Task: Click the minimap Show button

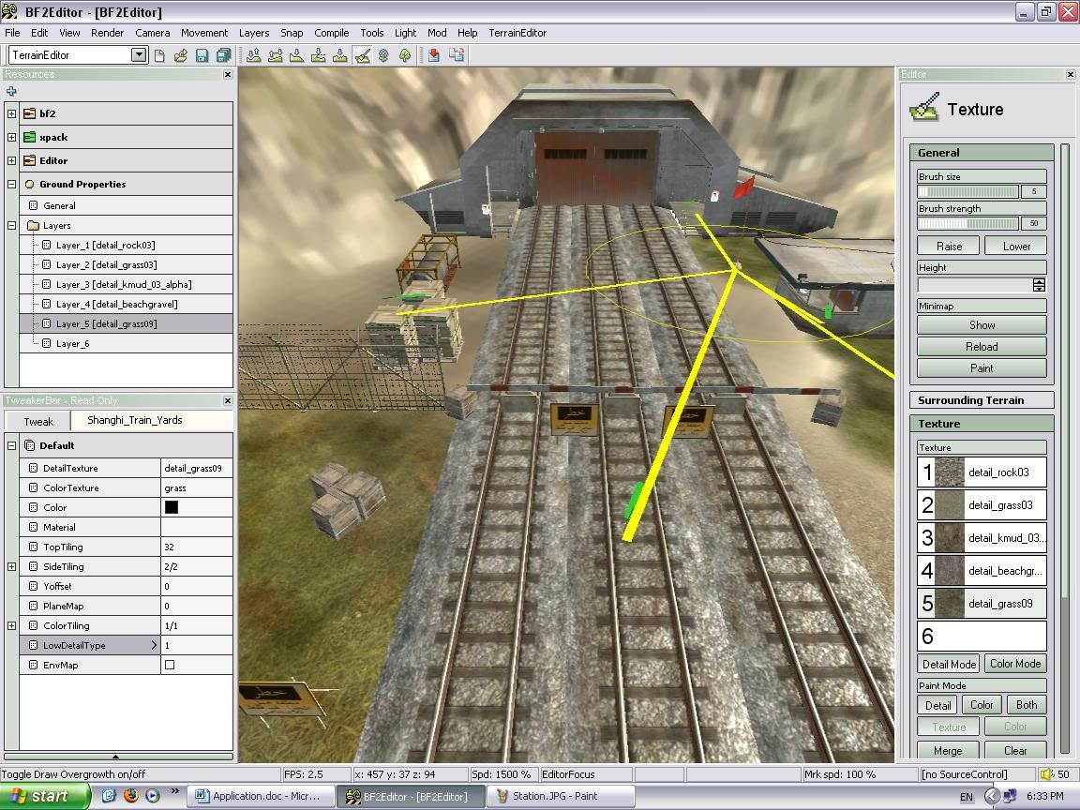Action: click(982, 325)
